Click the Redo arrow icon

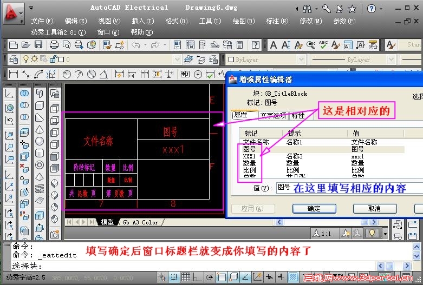click(155, 45)
